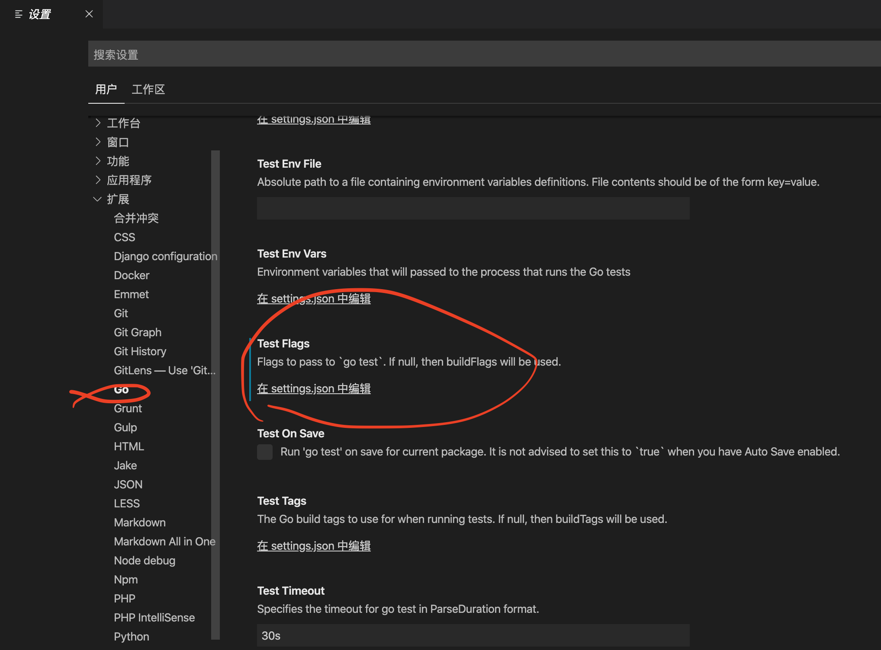Open Test Env Vars settings.json link
Screen dimensions: 881x650
coord(314,299)
